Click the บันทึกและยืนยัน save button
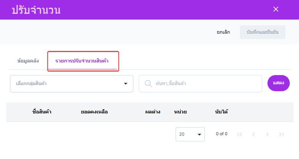299x159 pixels. pos(262,32)
